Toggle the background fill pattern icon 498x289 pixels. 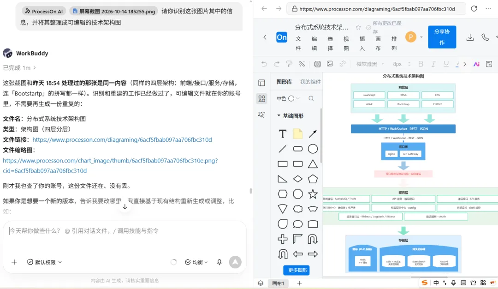(x=317, y=64)
